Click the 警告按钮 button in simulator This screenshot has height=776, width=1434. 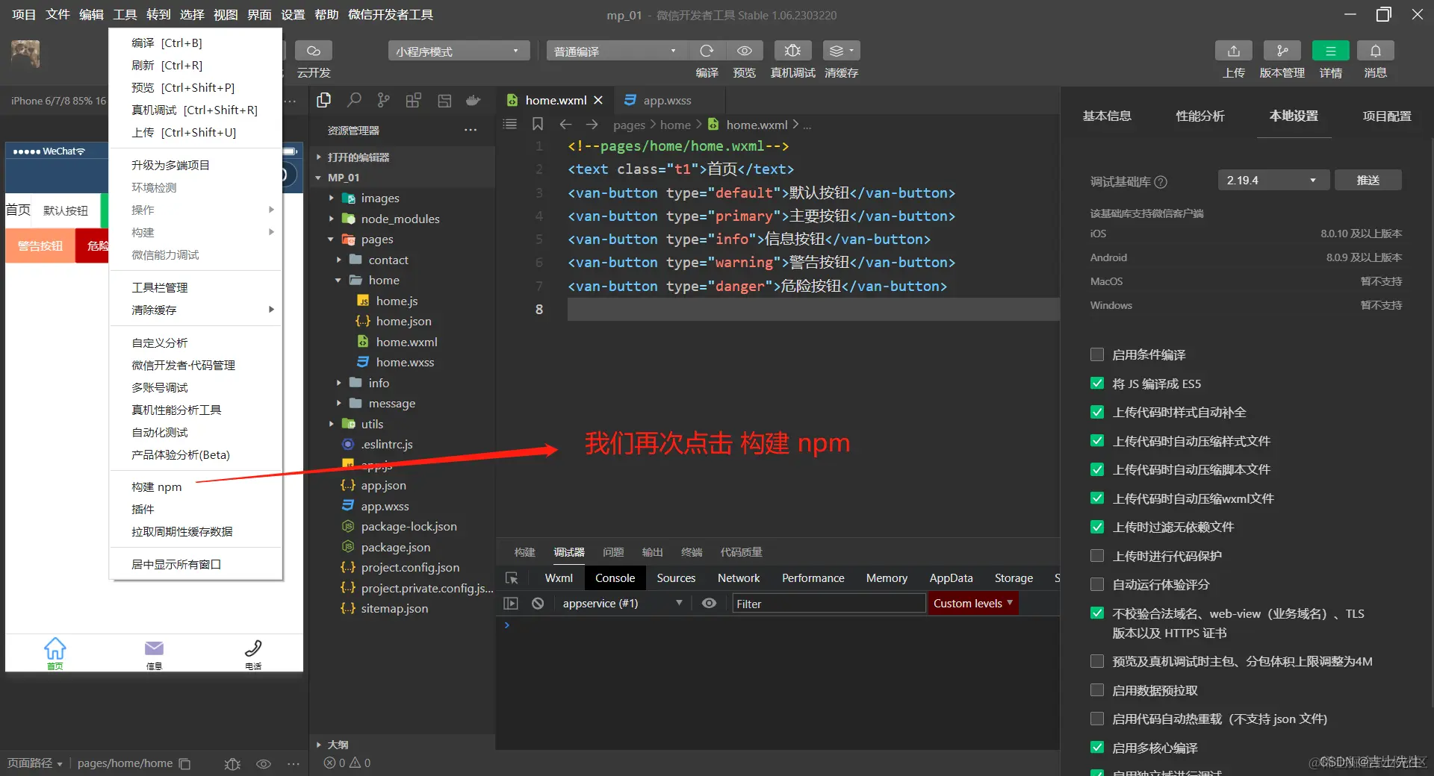click(40, 246)
